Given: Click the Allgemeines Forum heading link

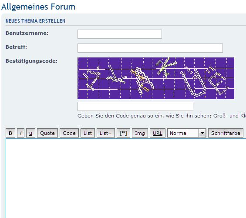Looking at the screenshot, I should tap(38, 7).
